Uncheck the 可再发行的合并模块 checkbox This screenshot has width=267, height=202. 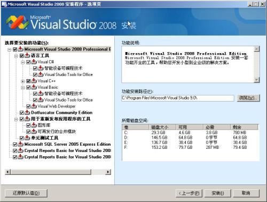(28, 132)
